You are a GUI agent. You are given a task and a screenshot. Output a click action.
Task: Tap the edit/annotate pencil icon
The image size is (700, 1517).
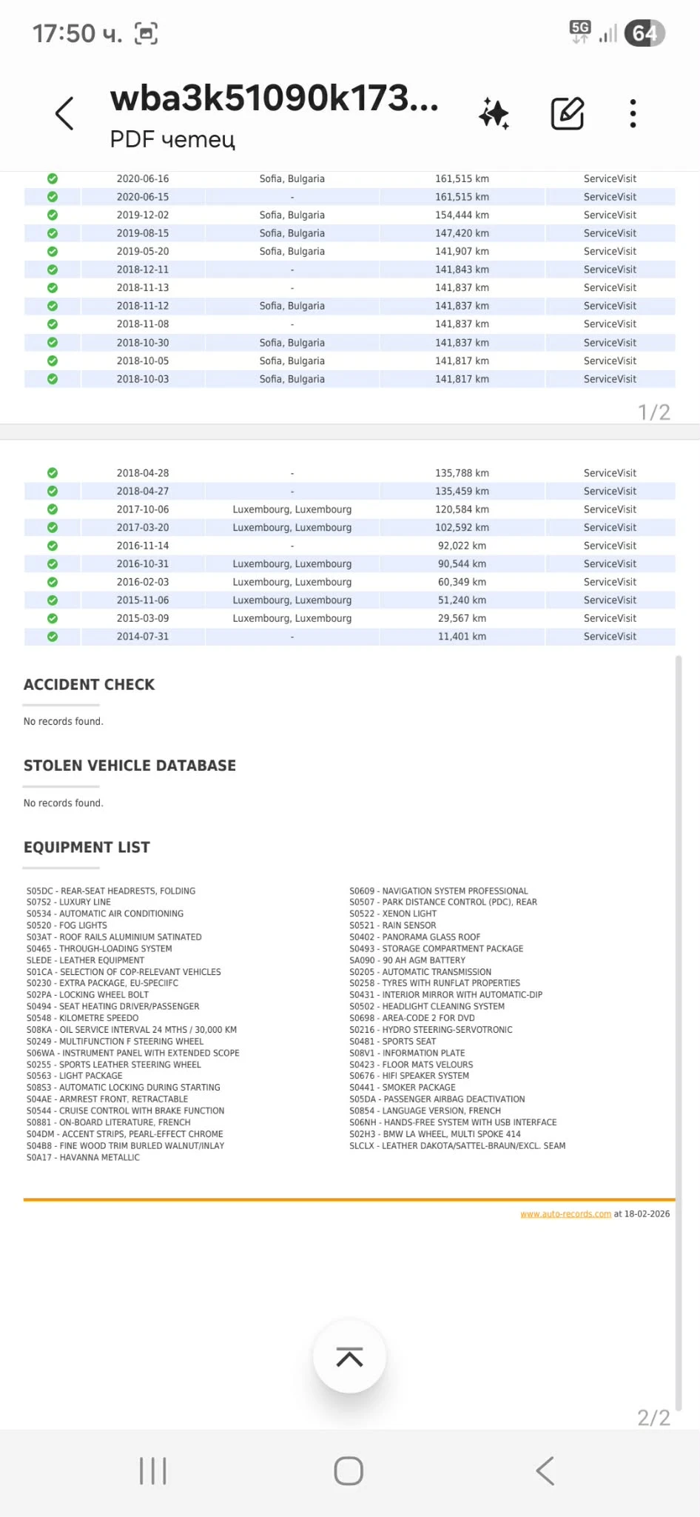(568, 113)
